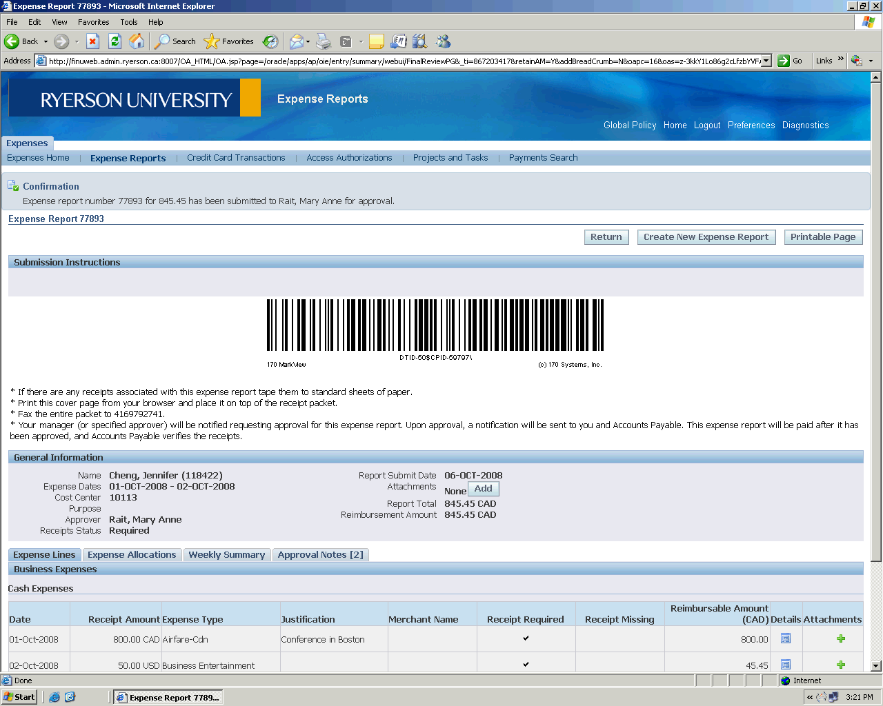Image resolution: width=883 pixels, height=706 pixels.
Task: Open the browser History icon
Action: [270, 41]
